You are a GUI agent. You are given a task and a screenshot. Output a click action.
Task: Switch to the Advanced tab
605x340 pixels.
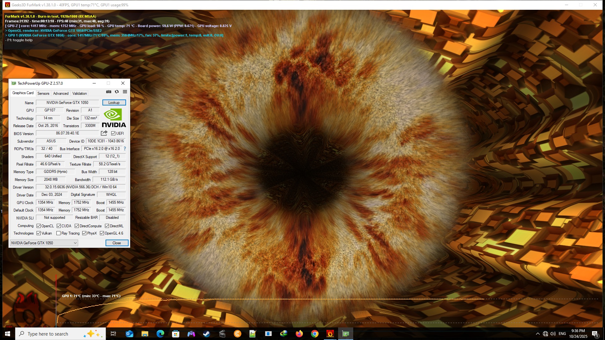(x=61, y=93)
